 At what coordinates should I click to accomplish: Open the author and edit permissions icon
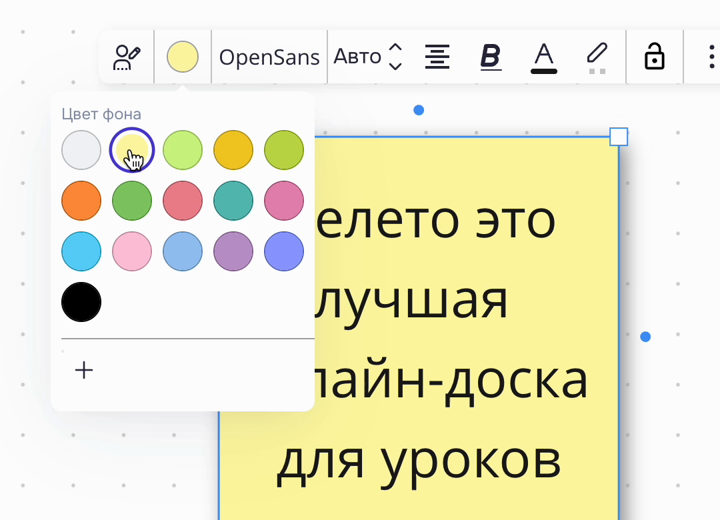(126, 57)
